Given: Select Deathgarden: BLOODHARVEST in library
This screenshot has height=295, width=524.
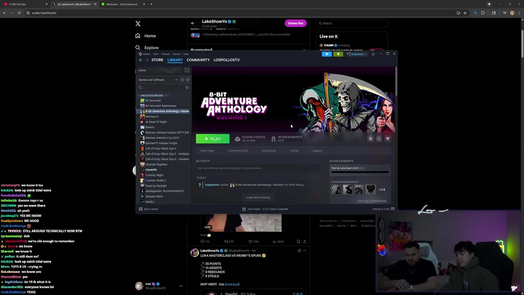Looking at the screenshot, I should 164,191.
